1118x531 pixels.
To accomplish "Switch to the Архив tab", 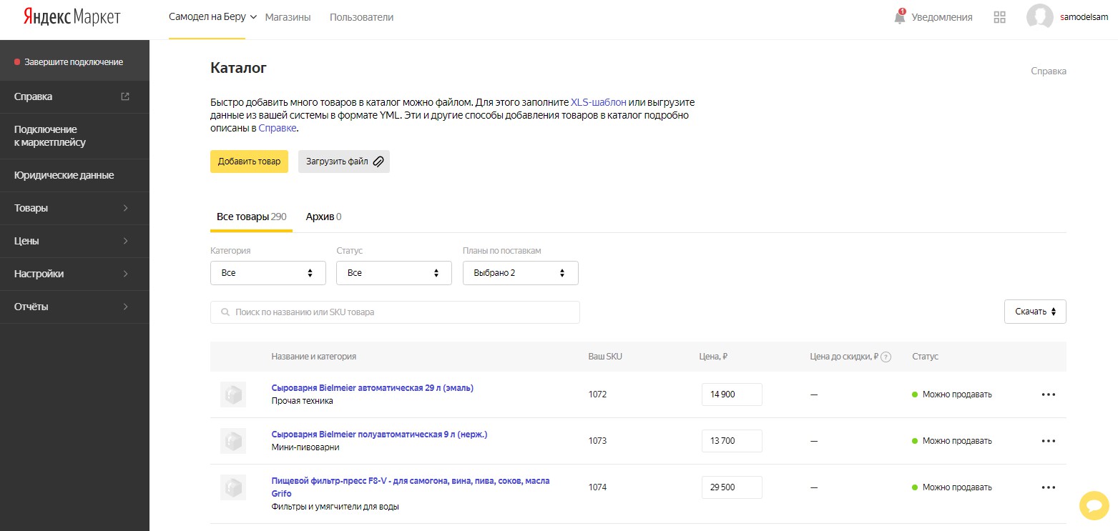I will 323,217.
